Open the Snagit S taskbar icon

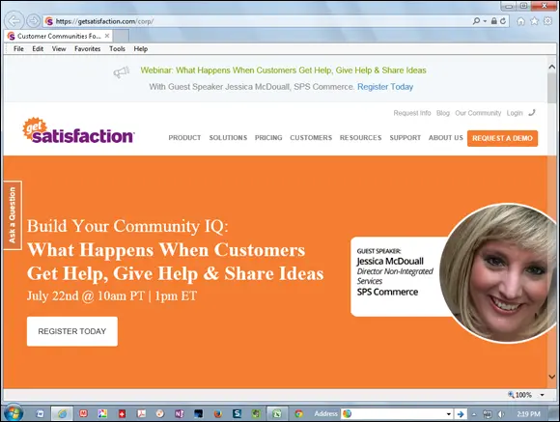pyautogui.click(x=237, y=413)
